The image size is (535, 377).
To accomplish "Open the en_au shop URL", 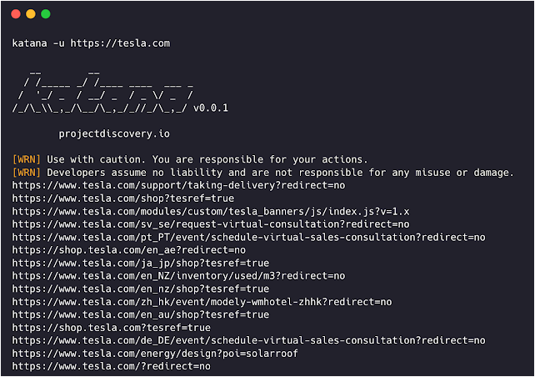I will [140, 314].
